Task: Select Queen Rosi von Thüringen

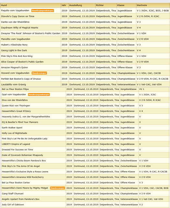Action: click(x=16, y=106)
